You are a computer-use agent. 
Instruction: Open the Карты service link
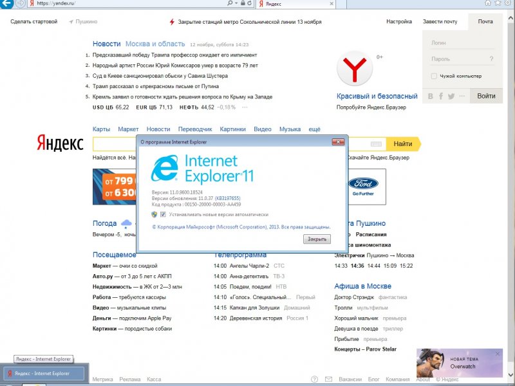pos(101,129)
